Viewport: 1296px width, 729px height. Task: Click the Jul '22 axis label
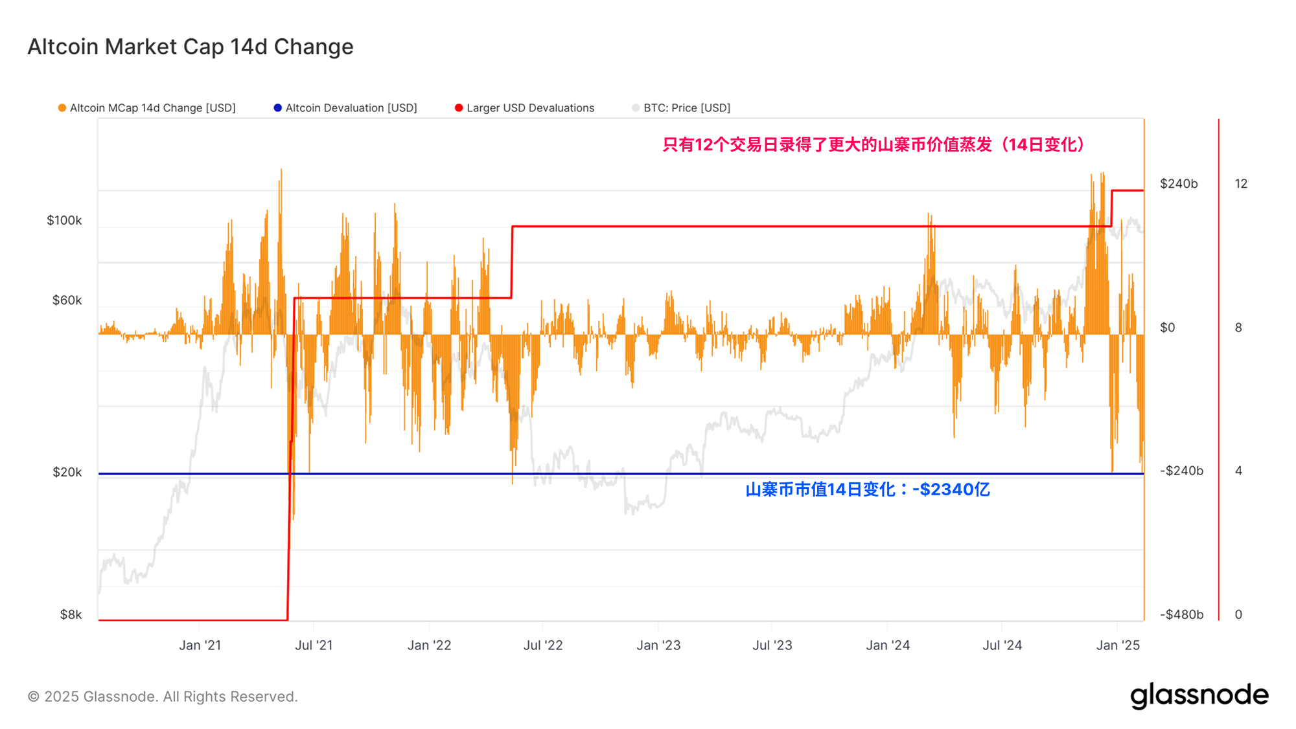click(x=543, y=645)
